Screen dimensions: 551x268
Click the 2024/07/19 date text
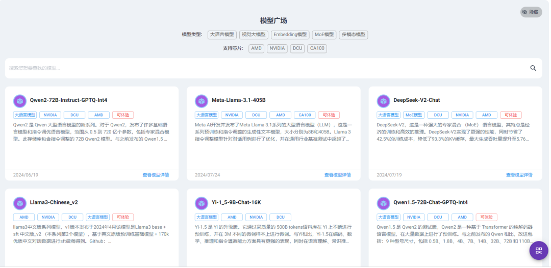point(389,175)
